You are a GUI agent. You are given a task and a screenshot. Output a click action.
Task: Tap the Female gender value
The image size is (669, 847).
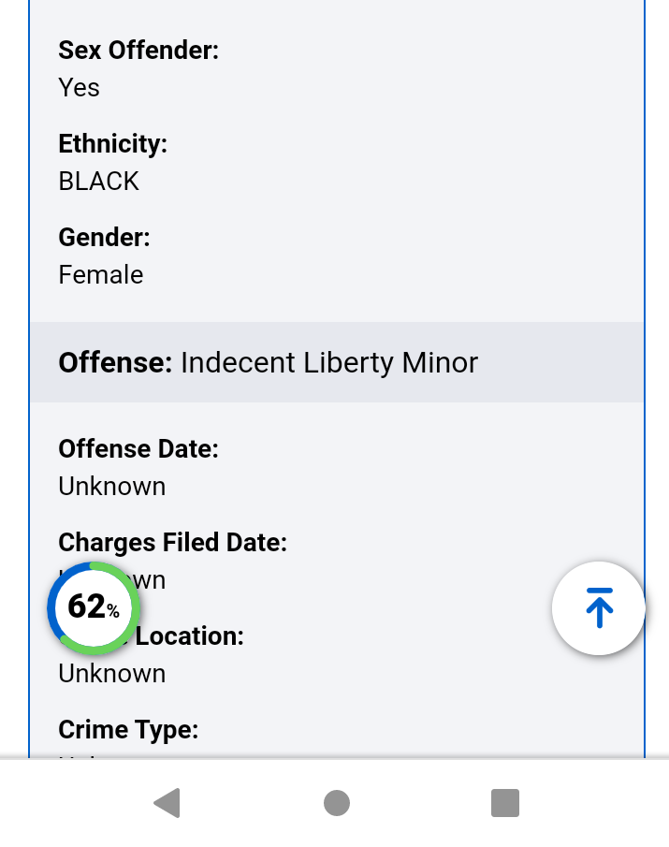click(x=100, y=274)
